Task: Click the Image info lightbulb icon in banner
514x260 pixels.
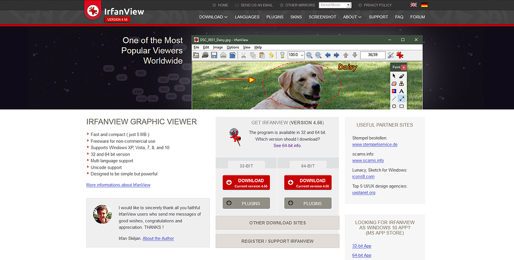Action: coord(282,55)
